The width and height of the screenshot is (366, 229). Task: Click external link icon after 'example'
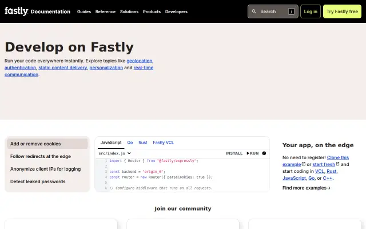click(304, 164)
